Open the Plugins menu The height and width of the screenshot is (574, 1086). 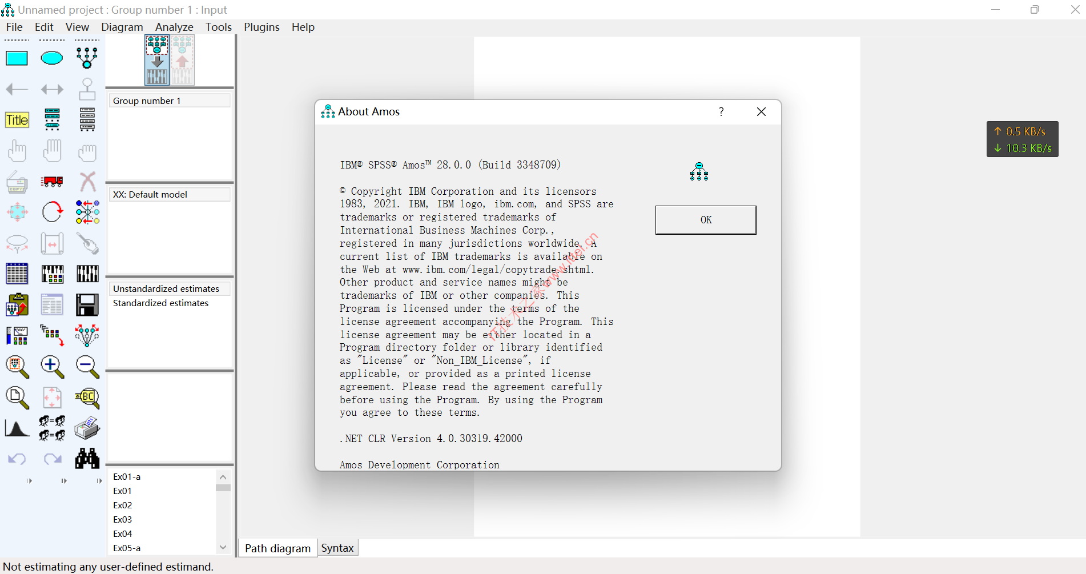(262, 27)
